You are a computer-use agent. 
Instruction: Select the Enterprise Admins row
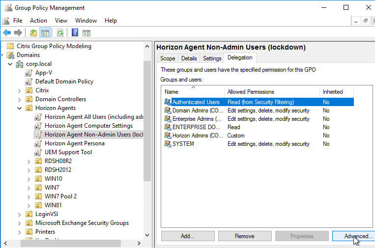258,119
